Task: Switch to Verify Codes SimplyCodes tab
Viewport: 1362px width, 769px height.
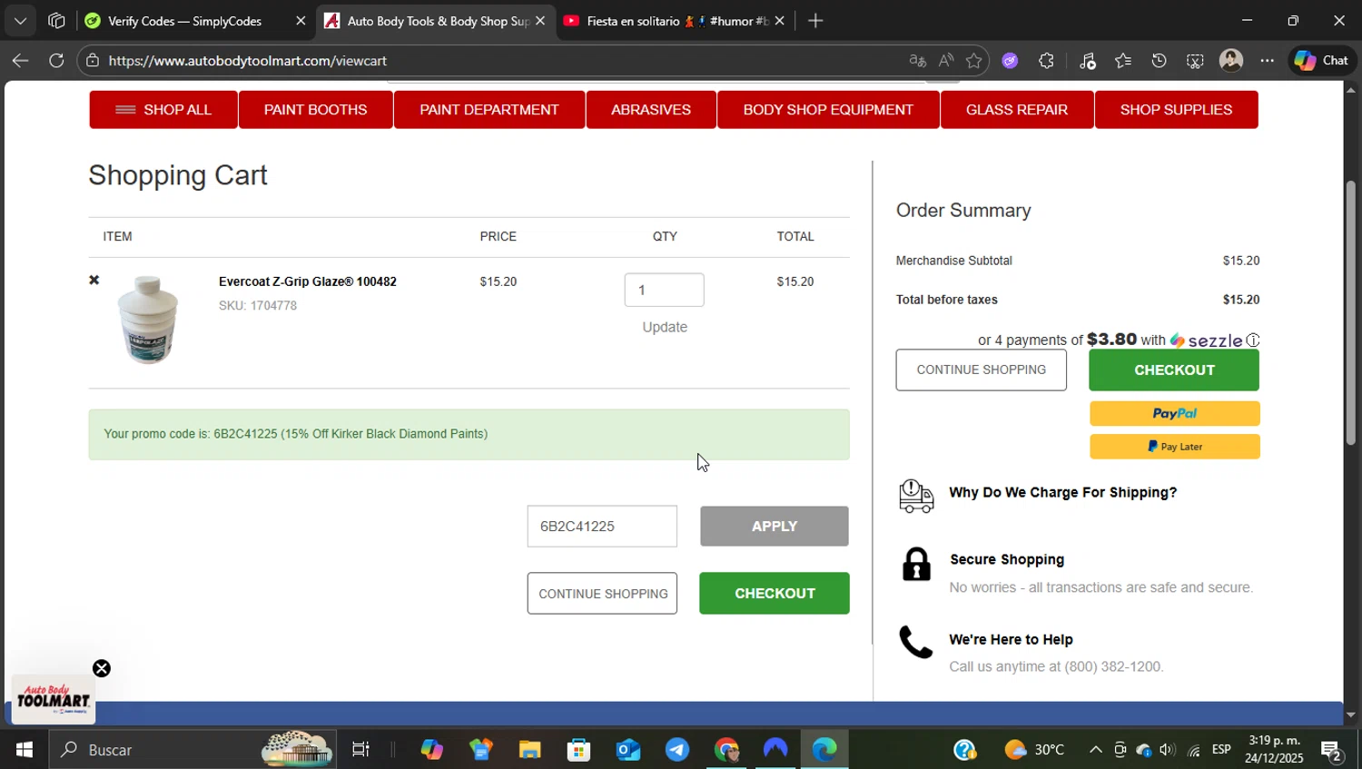Action: pos(185,21)
